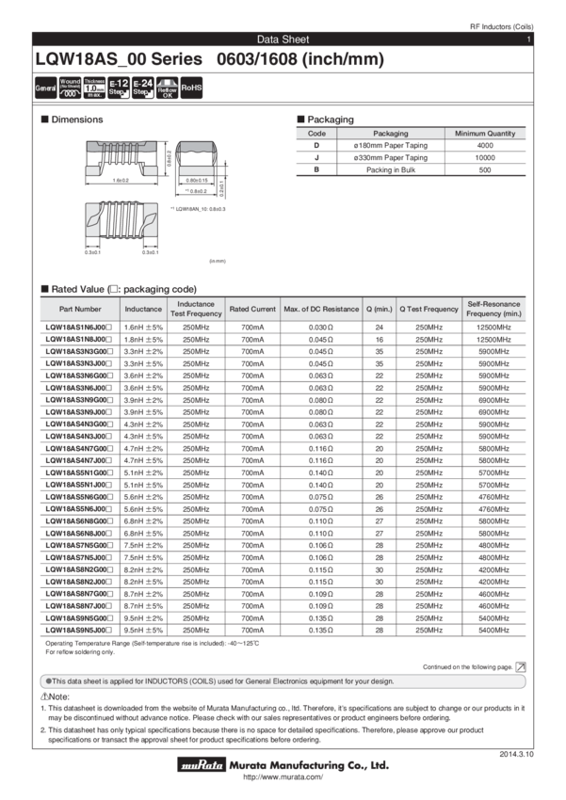This screenshot has height=800, width=566.
Task: Click the Dimensions section heading
Action: coord(72,120)
